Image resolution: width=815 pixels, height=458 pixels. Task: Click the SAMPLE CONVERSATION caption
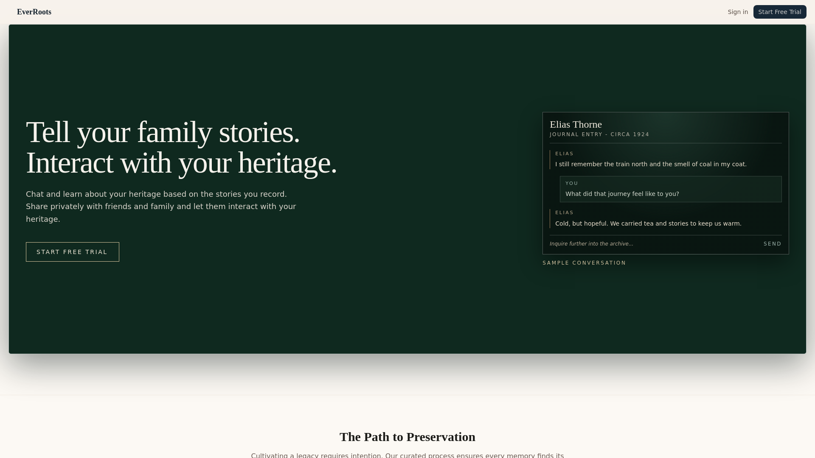click(584, 263)
